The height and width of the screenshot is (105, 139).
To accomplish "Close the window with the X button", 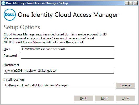I will (x=136, y=3).
